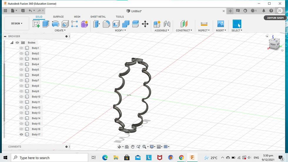Select the Revolve tool
Viewport: 288px width, 162px height.
[x=56, y=24]
